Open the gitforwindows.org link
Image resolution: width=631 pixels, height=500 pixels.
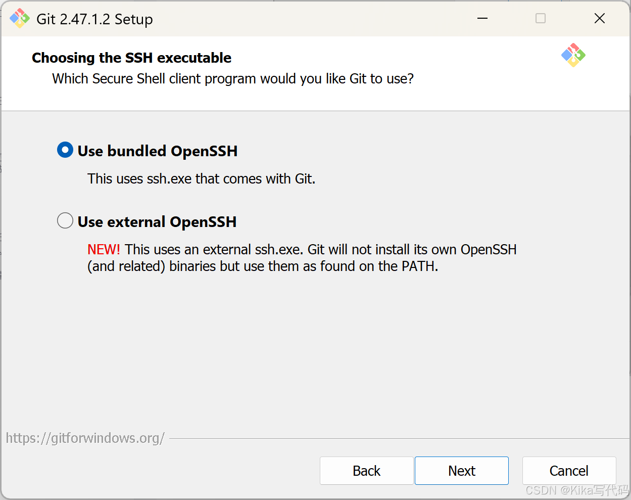[x=85, y=438]
